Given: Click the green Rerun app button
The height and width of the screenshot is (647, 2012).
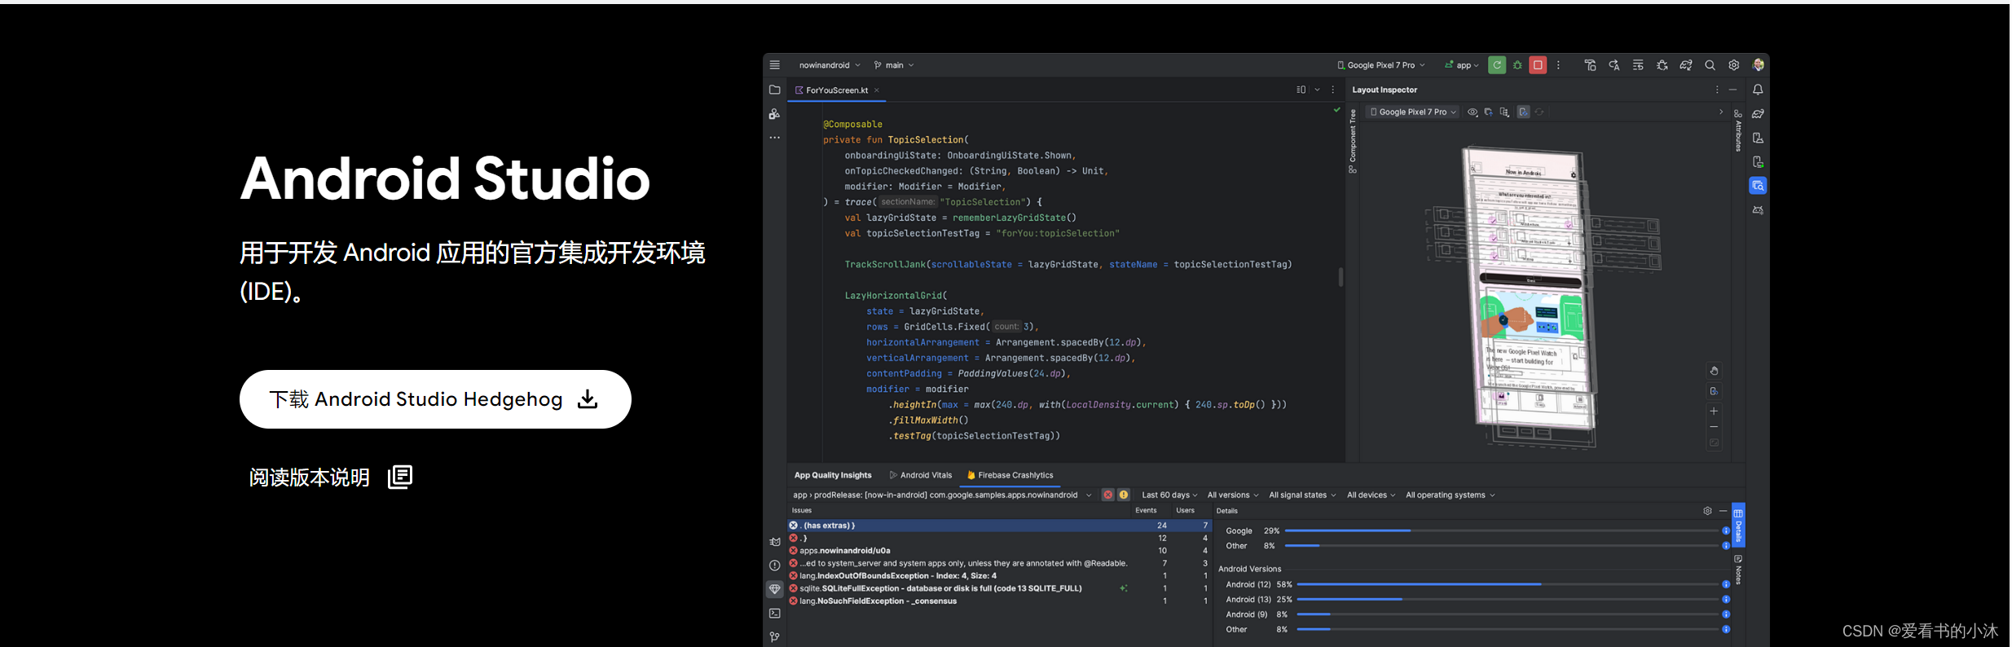Looking at the screenshot, I should (1496, 65).
